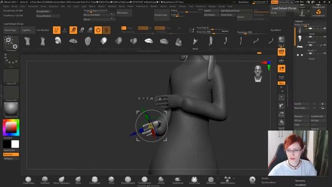
Task: Pick the Pinch brush
Action: tap(112, 180)
